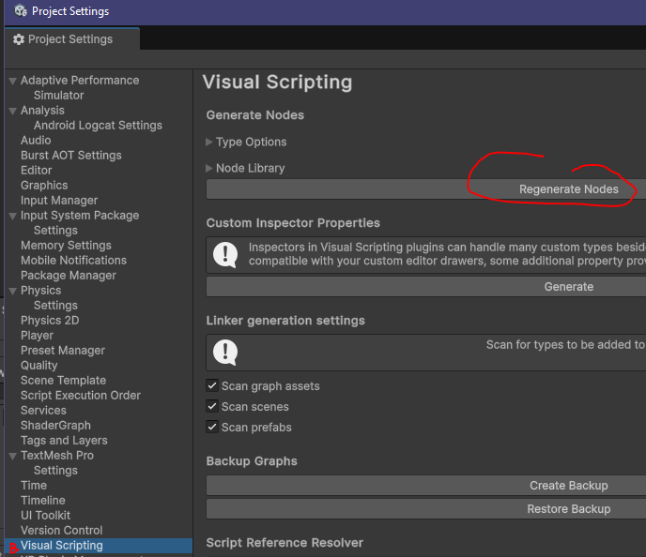This screenshot has width=646, height=557.
Task: Toggle Scan graph assets checkbox
Action: [x=212, y=386]
